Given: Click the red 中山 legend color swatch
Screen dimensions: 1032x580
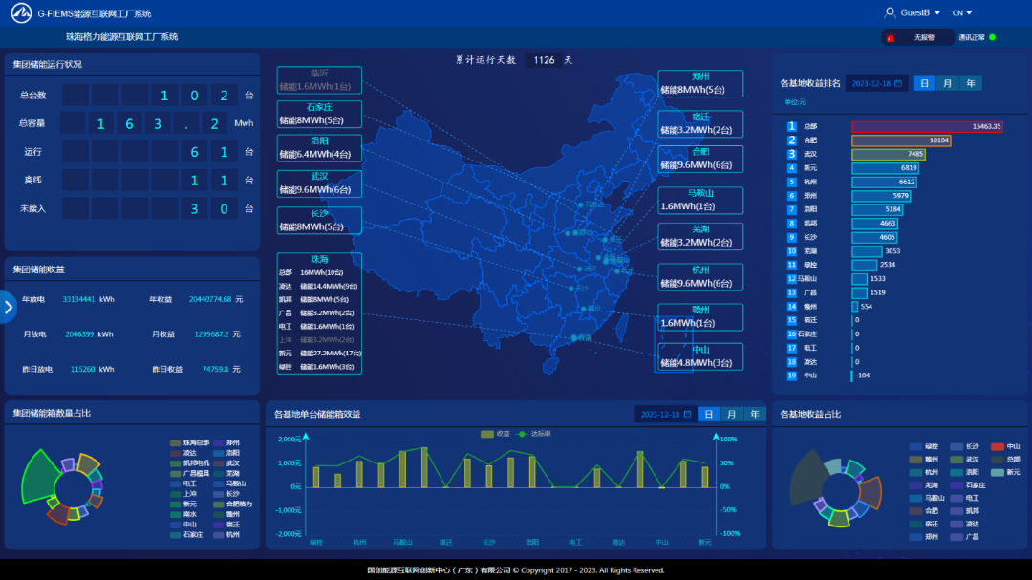Looking at the screenshot, I should tap(997, 446).
